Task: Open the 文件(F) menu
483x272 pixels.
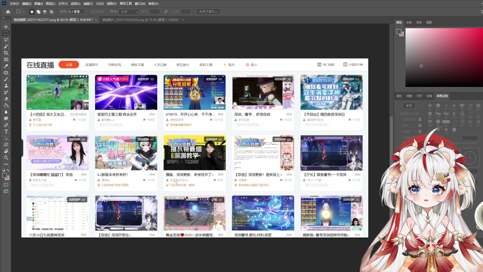Action: tap(14, 4)
